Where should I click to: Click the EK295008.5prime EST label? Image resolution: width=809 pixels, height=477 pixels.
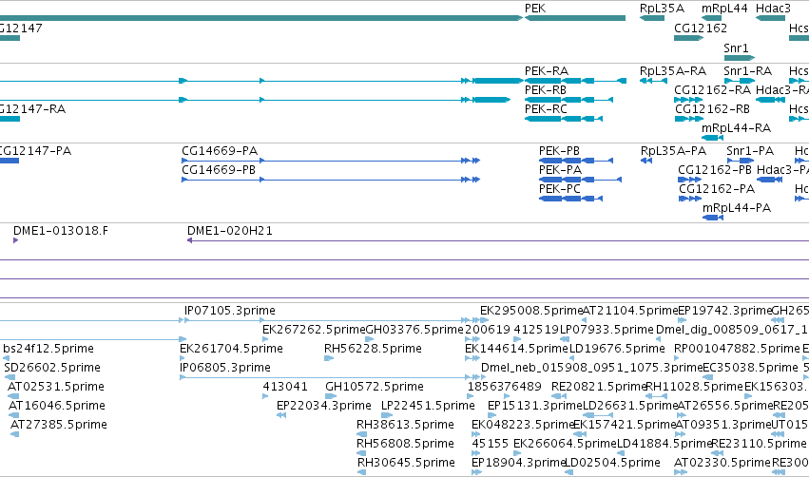(x=530, y=311)
